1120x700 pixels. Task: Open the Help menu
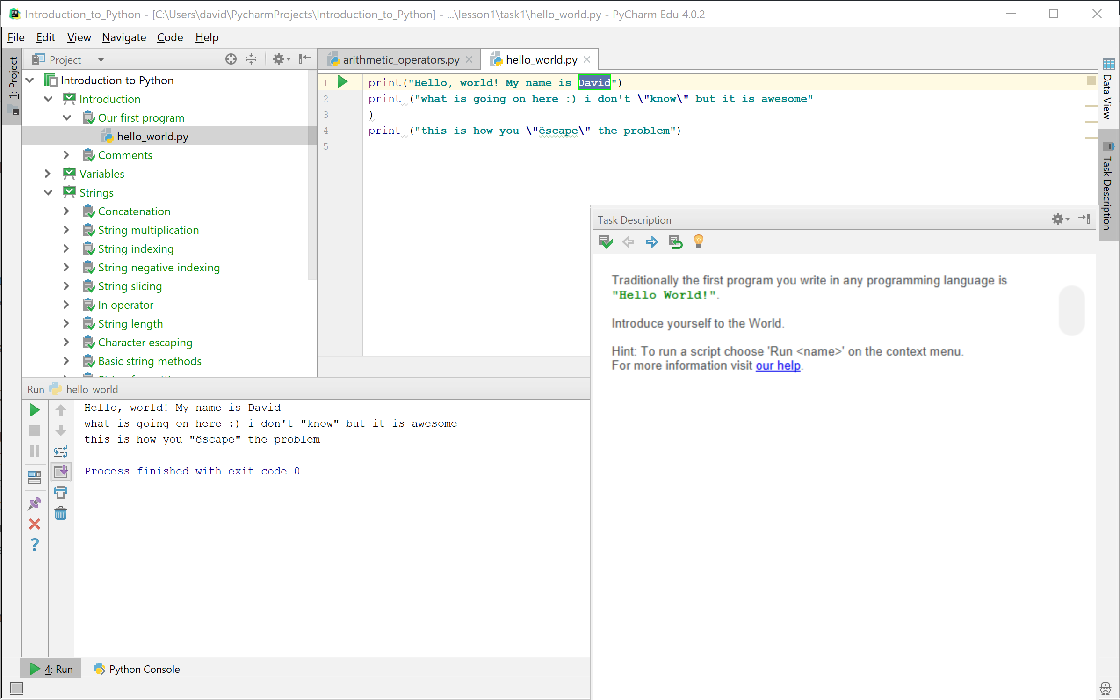207,37
